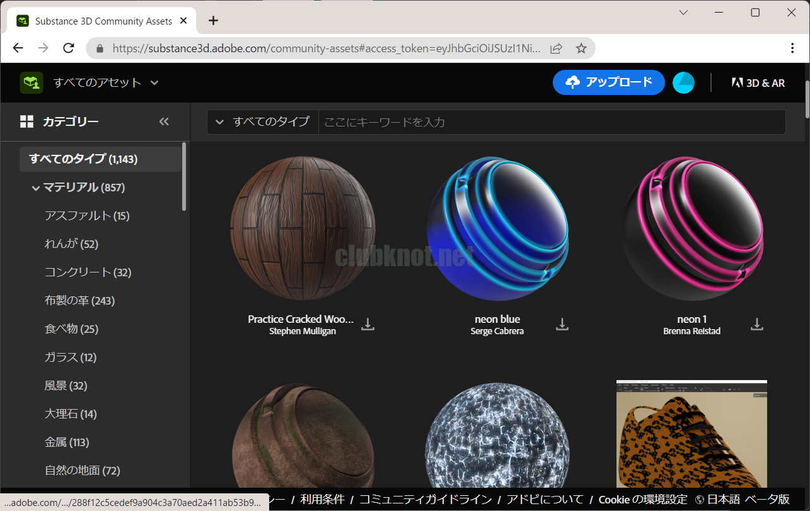This screenshot has height=511, width=810.
Task: Open the user profile avatar
Action: (x=683, y=82)
